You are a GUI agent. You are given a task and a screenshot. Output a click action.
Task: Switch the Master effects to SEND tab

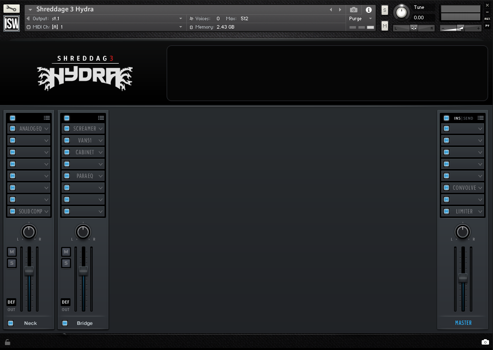click(468, 118)
